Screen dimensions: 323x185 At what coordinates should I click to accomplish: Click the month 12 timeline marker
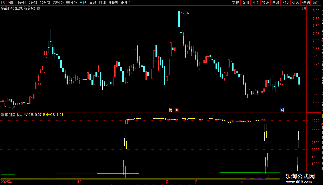click(79, 182)
